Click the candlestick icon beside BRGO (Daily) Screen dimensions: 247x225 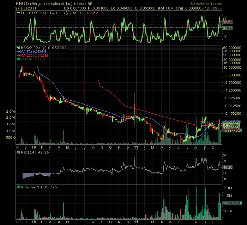tap(18, 48)
